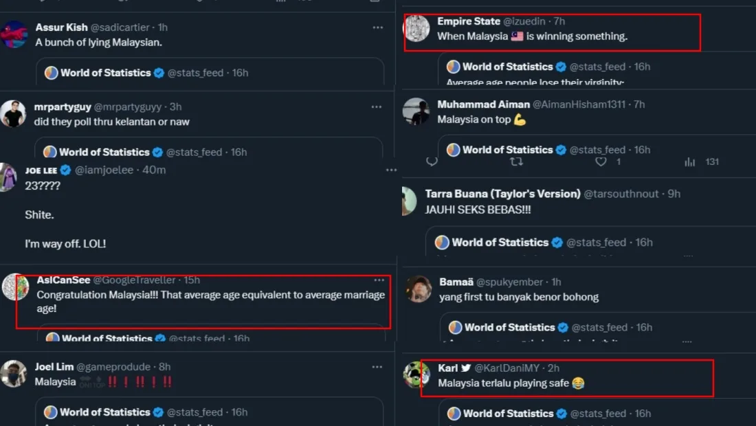This screenshot has width=756, height=426.
Task: Click Assur Kish's profile avatar
Action: [14, 34]
